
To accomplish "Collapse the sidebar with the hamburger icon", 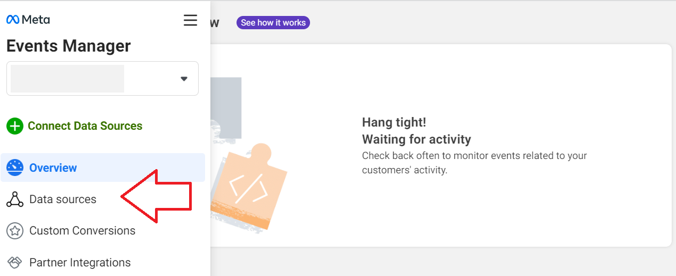I will 190,20.
